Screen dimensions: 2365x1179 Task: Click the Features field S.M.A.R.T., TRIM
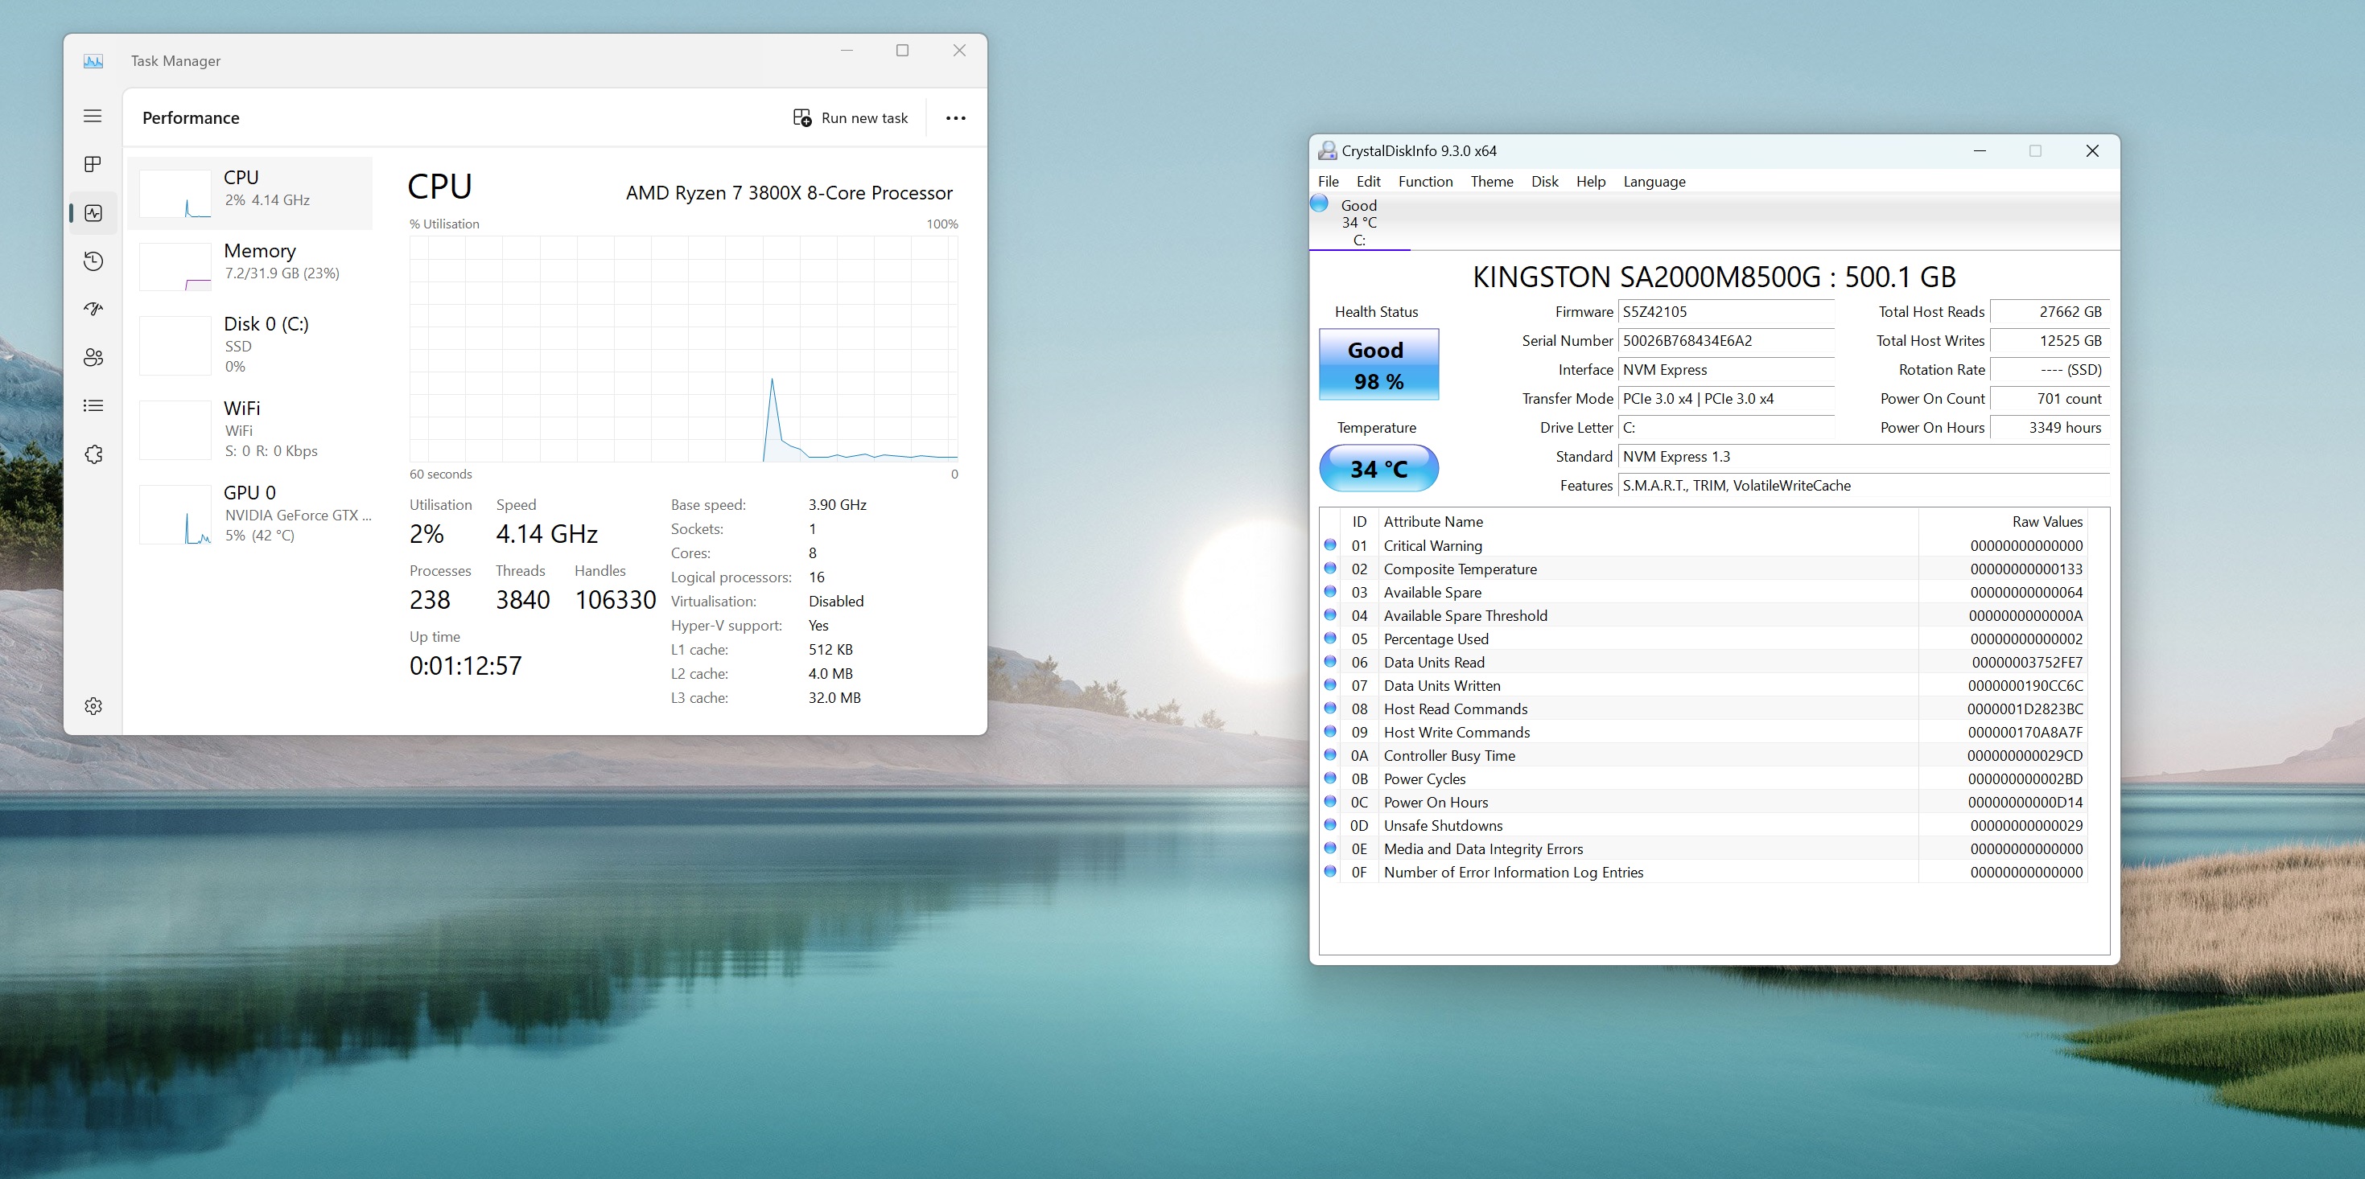point(1864,486)
